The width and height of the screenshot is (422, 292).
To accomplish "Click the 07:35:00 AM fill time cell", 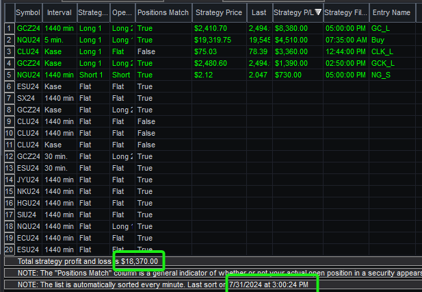I will pos(346,40).
